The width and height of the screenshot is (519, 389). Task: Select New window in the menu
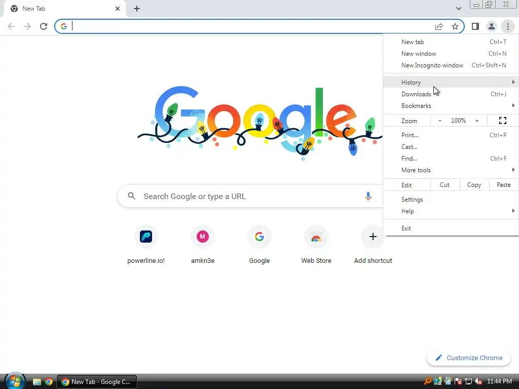(451, 54)
